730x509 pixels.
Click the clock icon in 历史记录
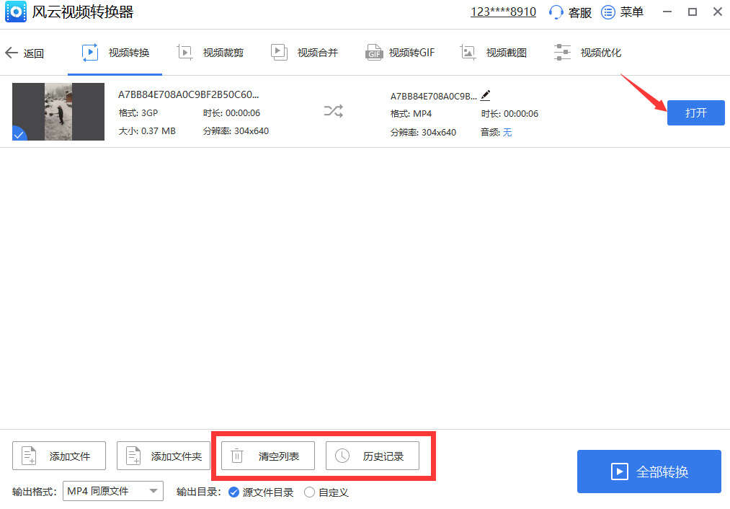pos(342,456)
